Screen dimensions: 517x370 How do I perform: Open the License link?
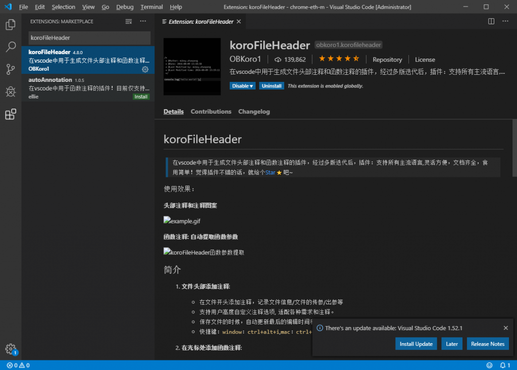click(x=425, y=60)
